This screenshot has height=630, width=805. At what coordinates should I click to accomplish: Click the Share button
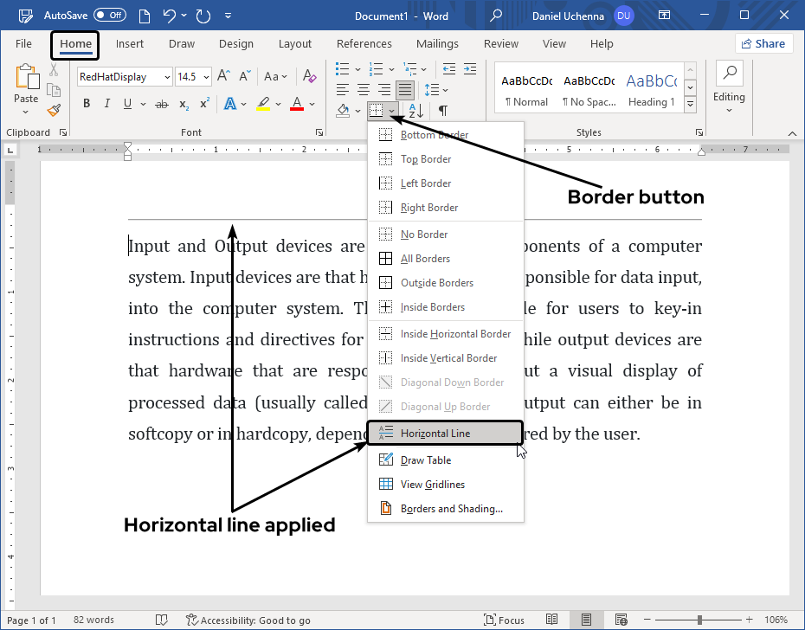(x=763, y=43)
